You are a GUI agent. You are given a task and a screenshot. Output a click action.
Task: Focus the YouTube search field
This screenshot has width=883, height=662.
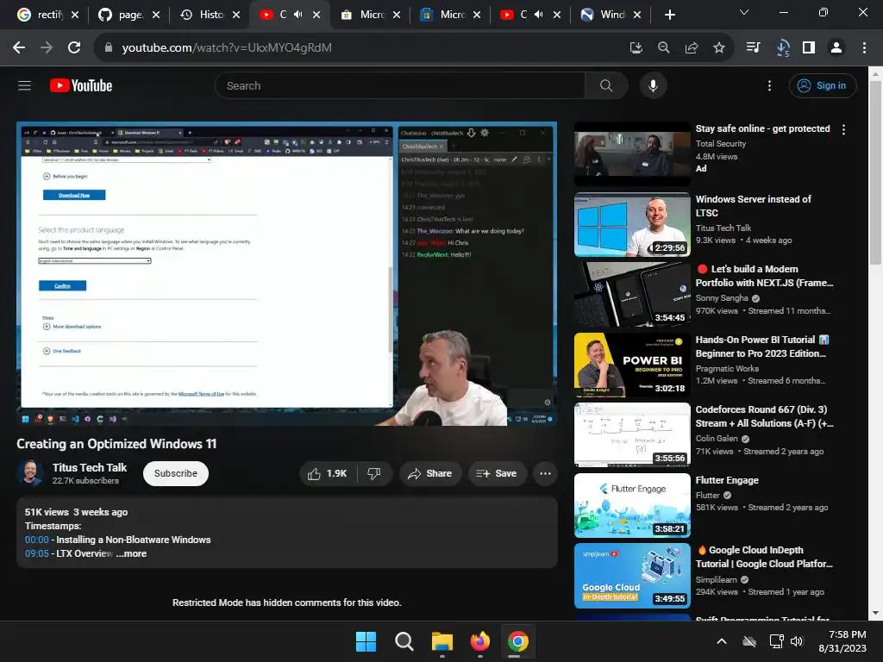pyautogui.click(x=400, y=85)
